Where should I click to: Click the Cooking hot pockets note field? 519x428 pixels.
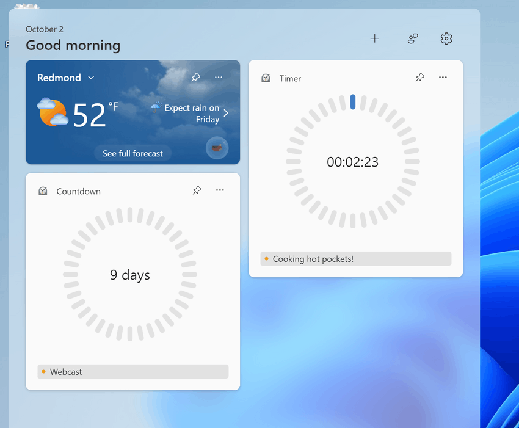tap(355, 258)
